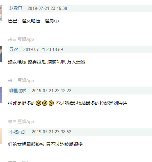The height and width of the screenshot is (162, 152).
Task: Click the timestamp 2019-07-21 23:18:59
Action: 43,50
